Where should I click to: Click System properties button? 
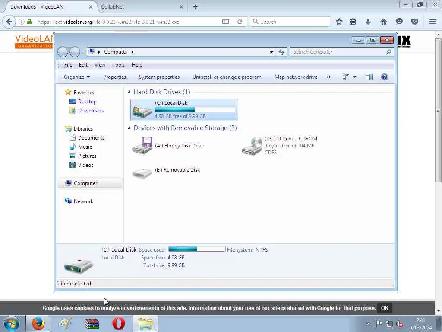[x=159, y=77]
